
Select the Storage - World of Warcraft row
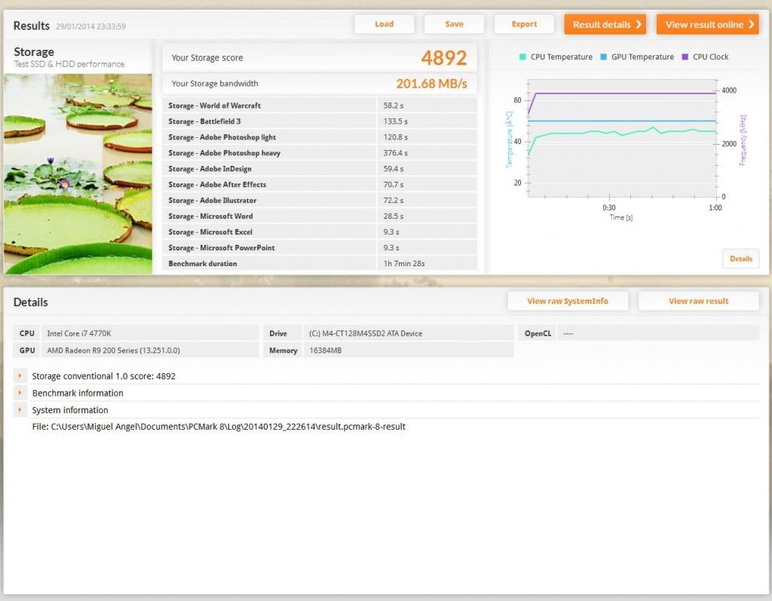(320, 106)
